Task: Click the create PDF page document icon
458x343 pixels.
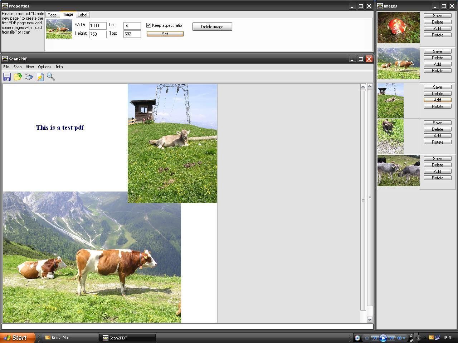Action: [40, 76]
